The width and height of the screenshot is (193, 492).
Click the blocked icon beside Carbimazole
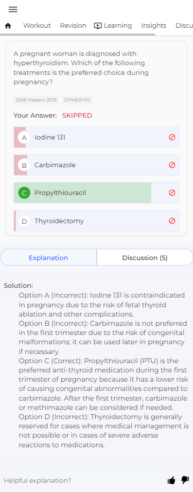pyautogui.click(x=172, y=165)
